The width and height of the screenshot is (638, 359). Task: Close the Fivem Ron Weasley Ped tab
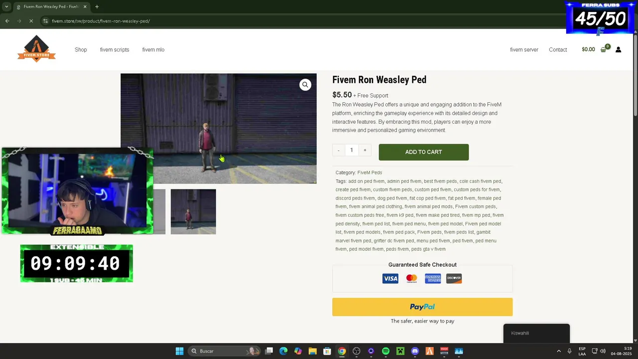point(86,7)
